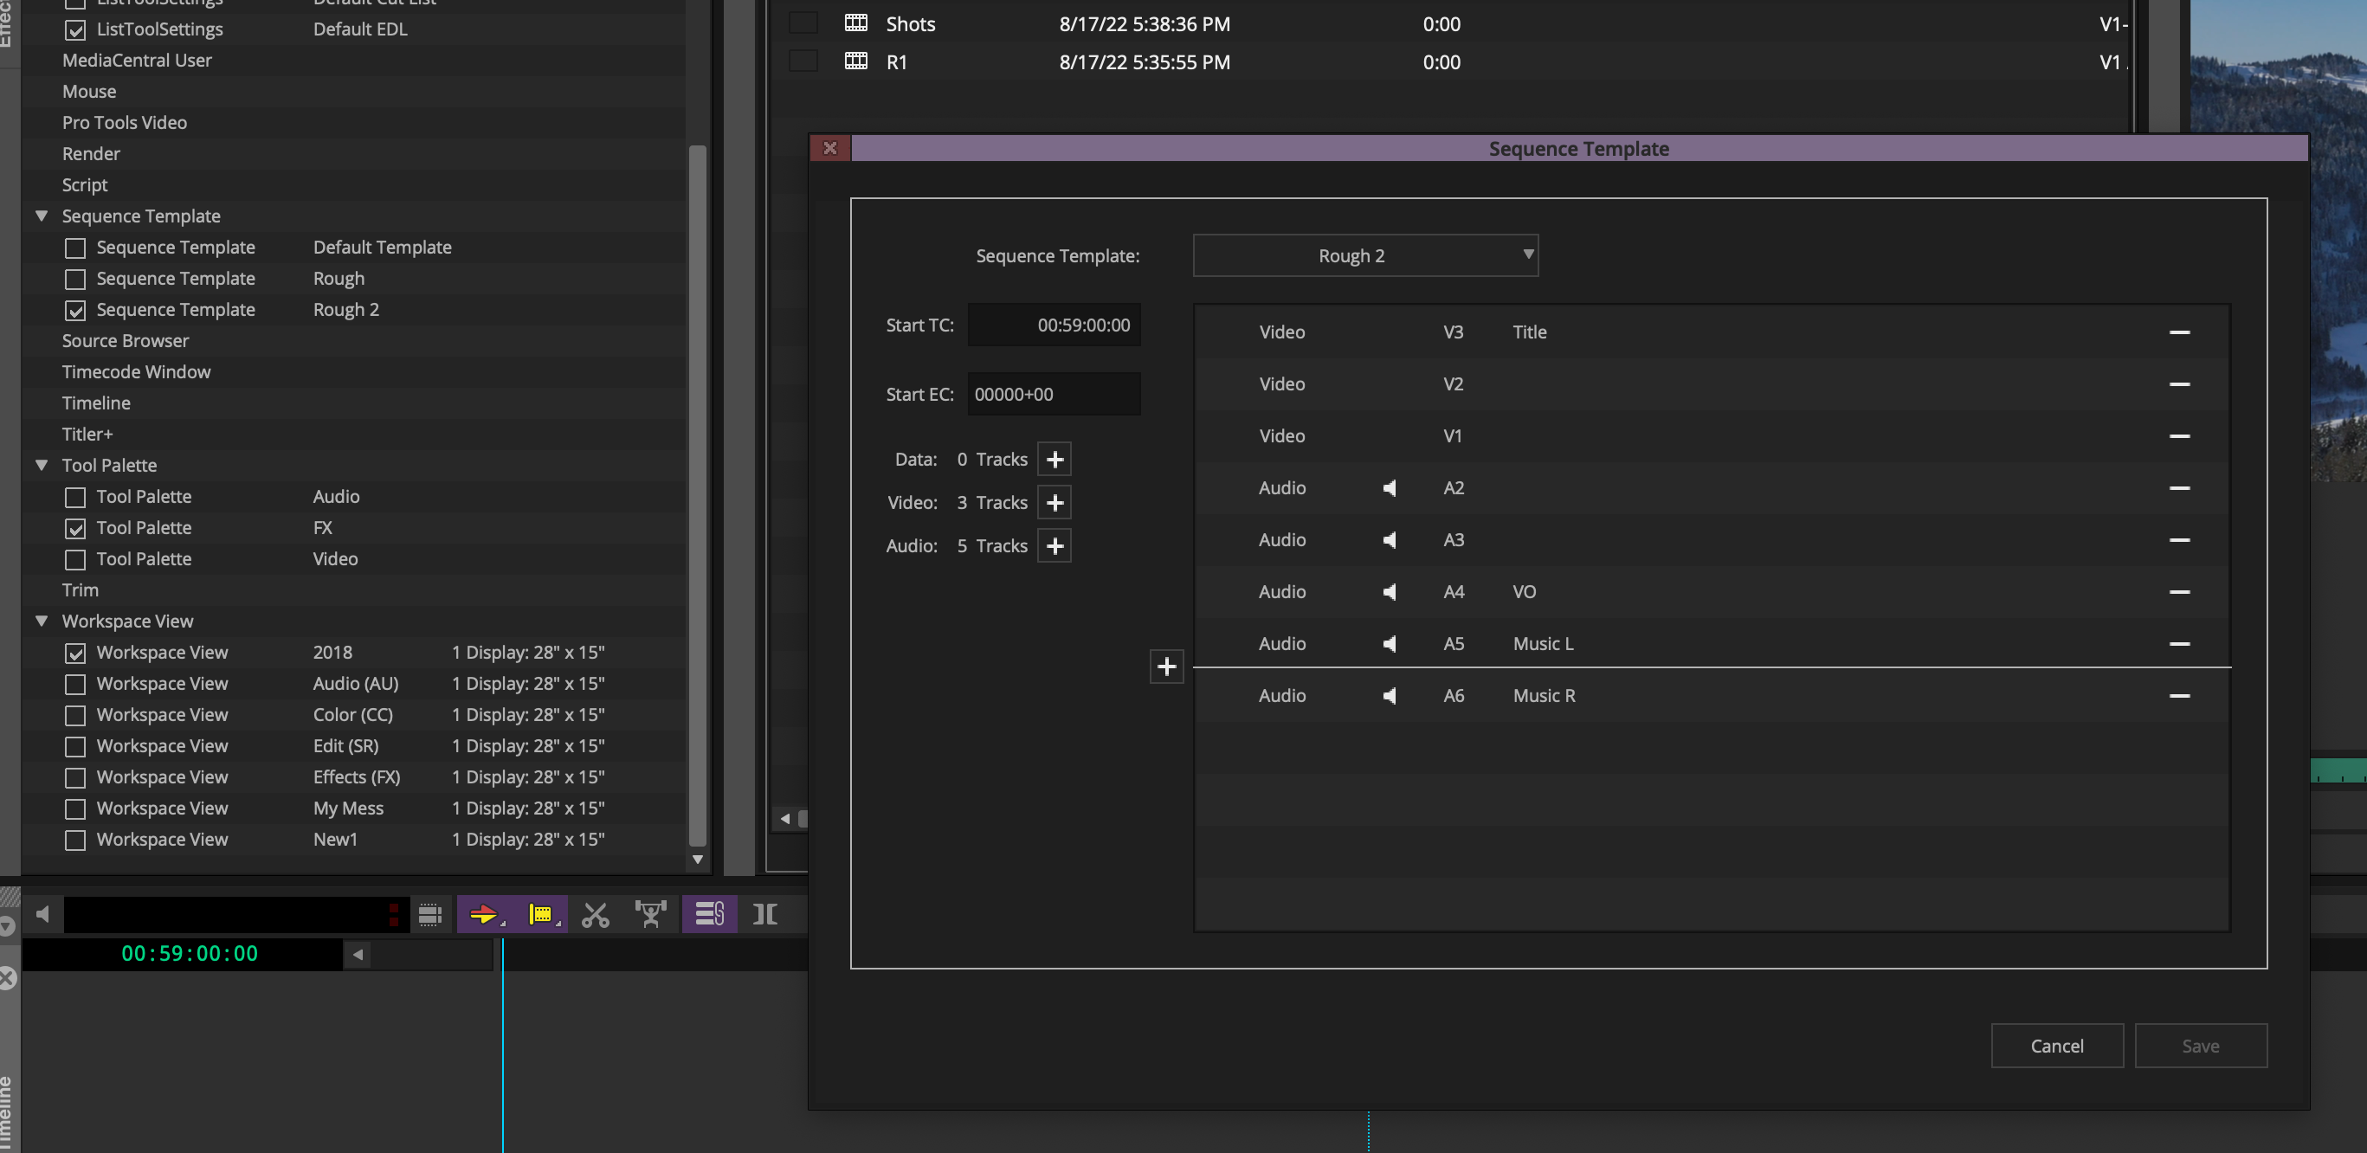The height and width of the screenshot is (1153, 2367).
Task: Click the leftmost timeline view icon
Action: point(429,914)
